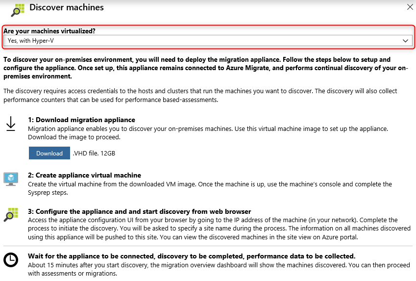Click the Download button for migration appliance
This screenshot has height=281, width=416.
(x=49, y=153)
